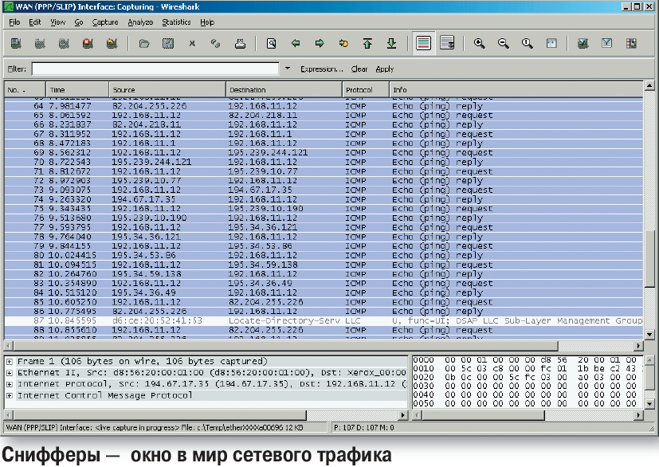
Task: Click the packet list horizontal scrollbar
Action: coord(319,347)
